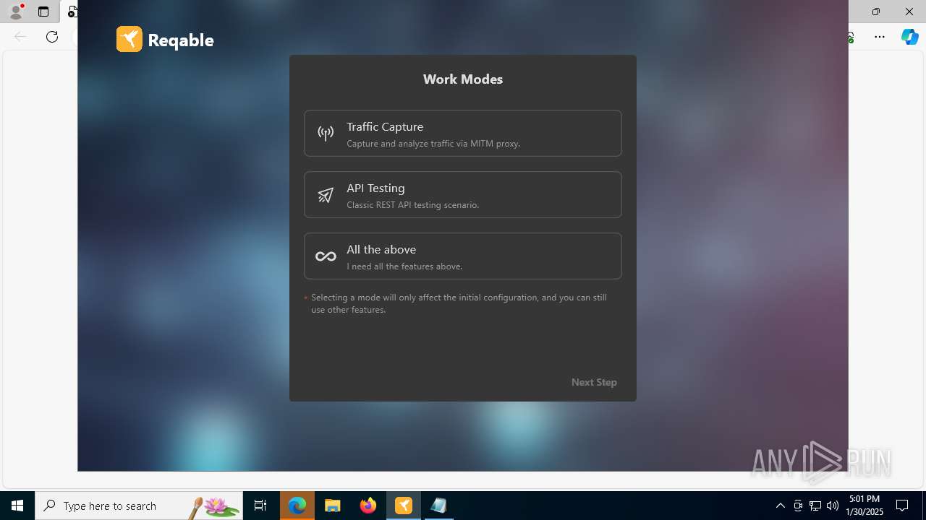Close the Edge browser window

click(909, 12)
